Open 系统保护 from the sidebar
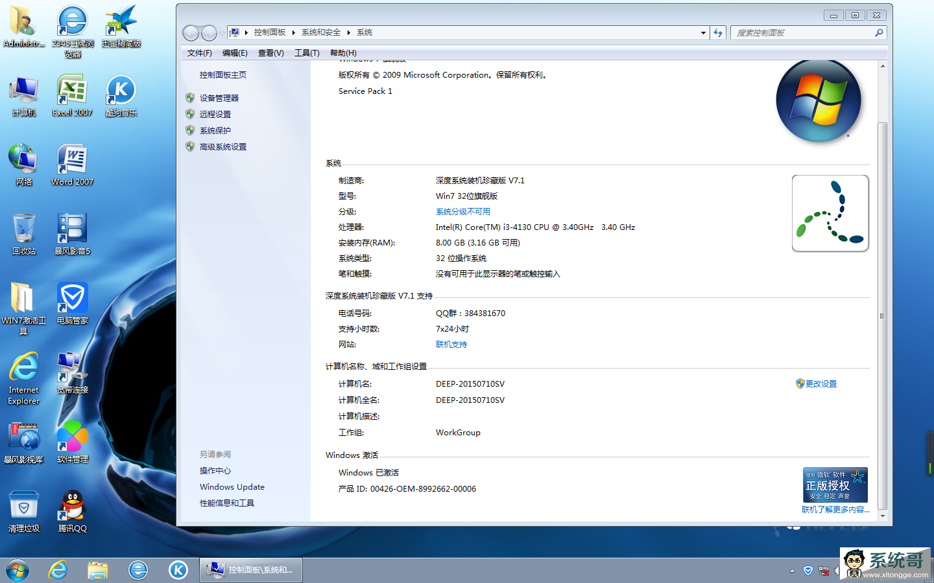This screenshot has width=934, height=583. 215,131
